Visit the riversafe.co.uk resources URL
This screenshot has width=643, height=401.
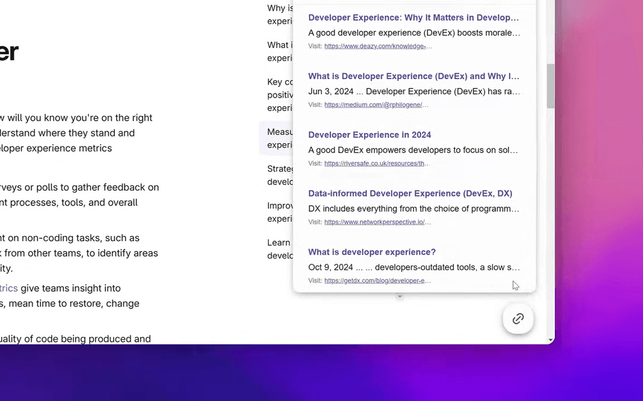coord(376,163)
